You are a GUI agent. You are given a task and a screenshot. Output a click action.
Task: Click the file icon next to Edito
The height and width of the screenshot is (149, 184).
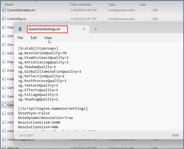[x=4, y=53]
